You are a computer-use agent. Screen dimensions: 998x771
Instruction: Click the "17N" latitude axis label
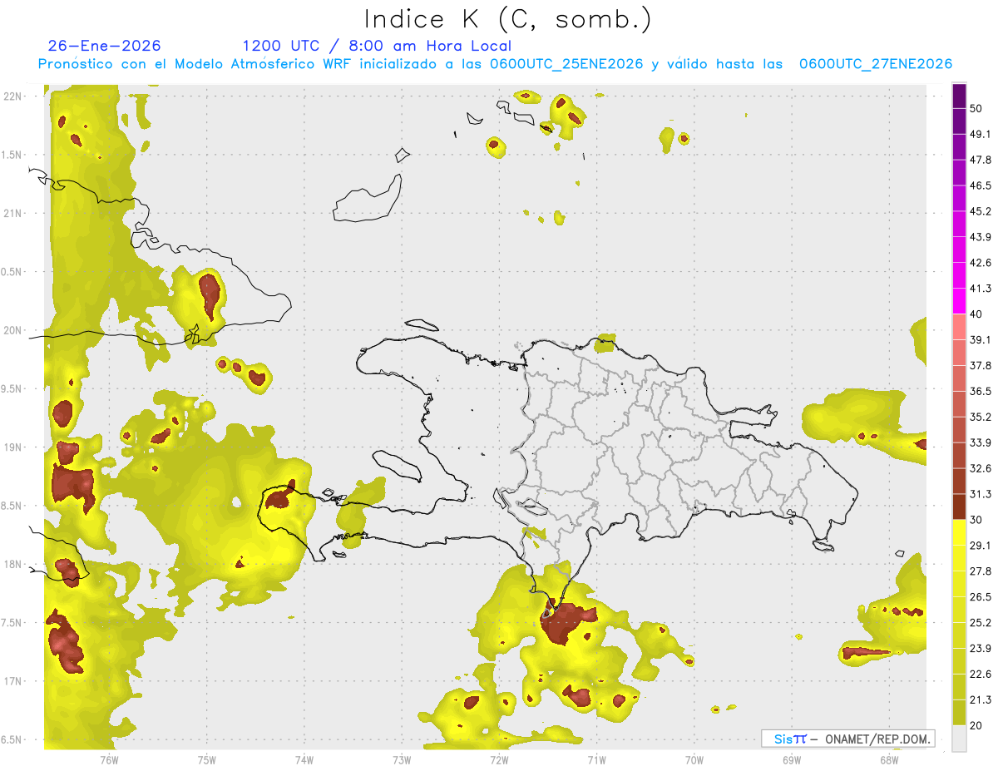14,681
